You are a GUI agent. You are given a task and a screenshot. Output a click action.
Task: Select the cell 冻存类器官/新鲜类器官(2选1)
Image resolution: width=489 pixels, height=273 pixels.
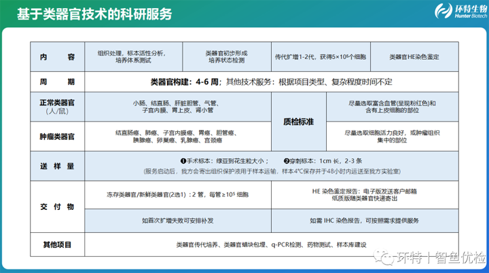[178, 195]
